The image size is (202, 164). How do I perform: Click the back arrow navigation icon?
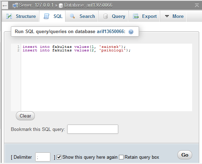click(x=5, y=6)
